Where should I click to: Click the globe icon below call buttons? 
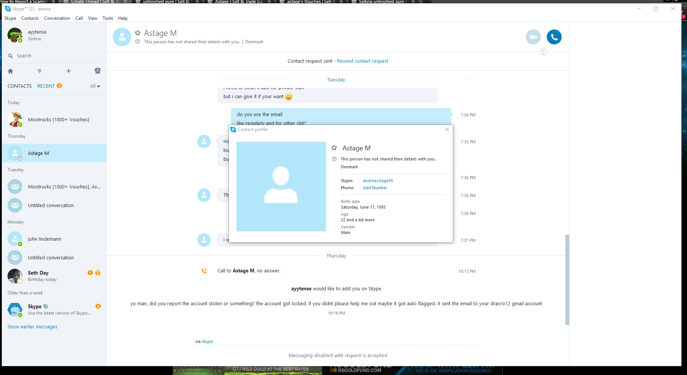544,52
